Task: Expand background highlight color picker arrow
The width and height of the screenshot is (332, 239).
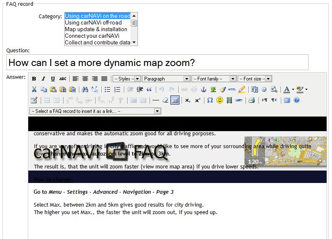Action: 306,90
